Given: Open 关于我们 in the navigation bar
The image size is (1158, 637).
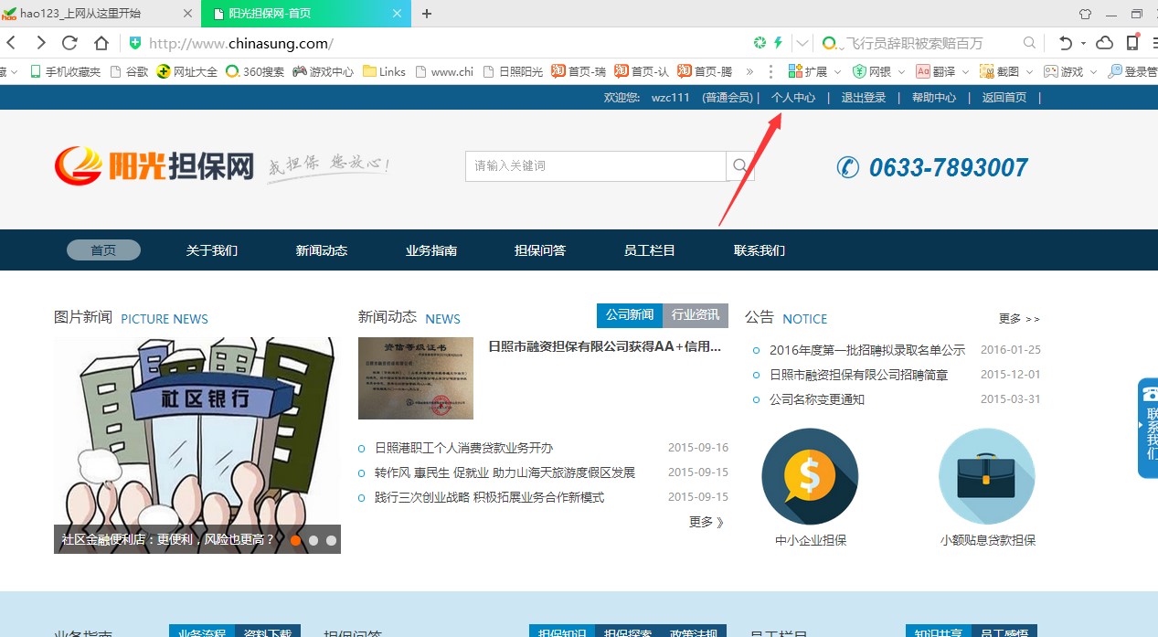Looking at the screenshot, I should click(x=211, y=250).
